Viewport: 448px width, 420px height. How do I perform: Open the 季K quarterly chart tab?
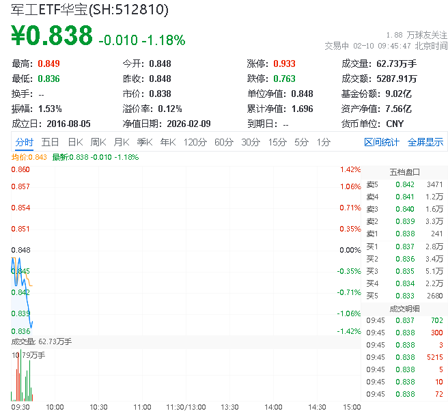(144, 142)
